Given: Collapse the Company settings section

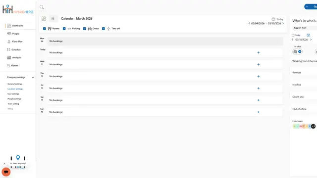Looking at the screenshot, I should click(33, 78).
